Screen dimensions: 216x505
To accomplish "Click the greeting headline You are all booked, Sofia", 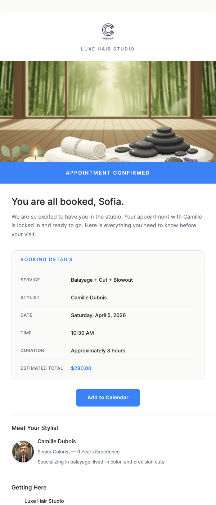I will click(68, 201).
